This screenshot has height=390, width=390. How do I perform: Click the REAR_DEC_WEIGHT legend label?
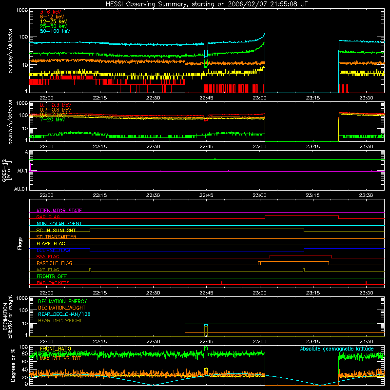(x=60, y=321)
